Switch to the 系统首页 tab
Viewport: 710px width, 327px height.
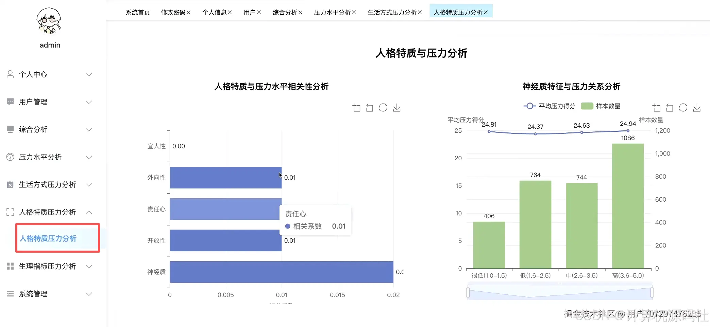point(138,12)
